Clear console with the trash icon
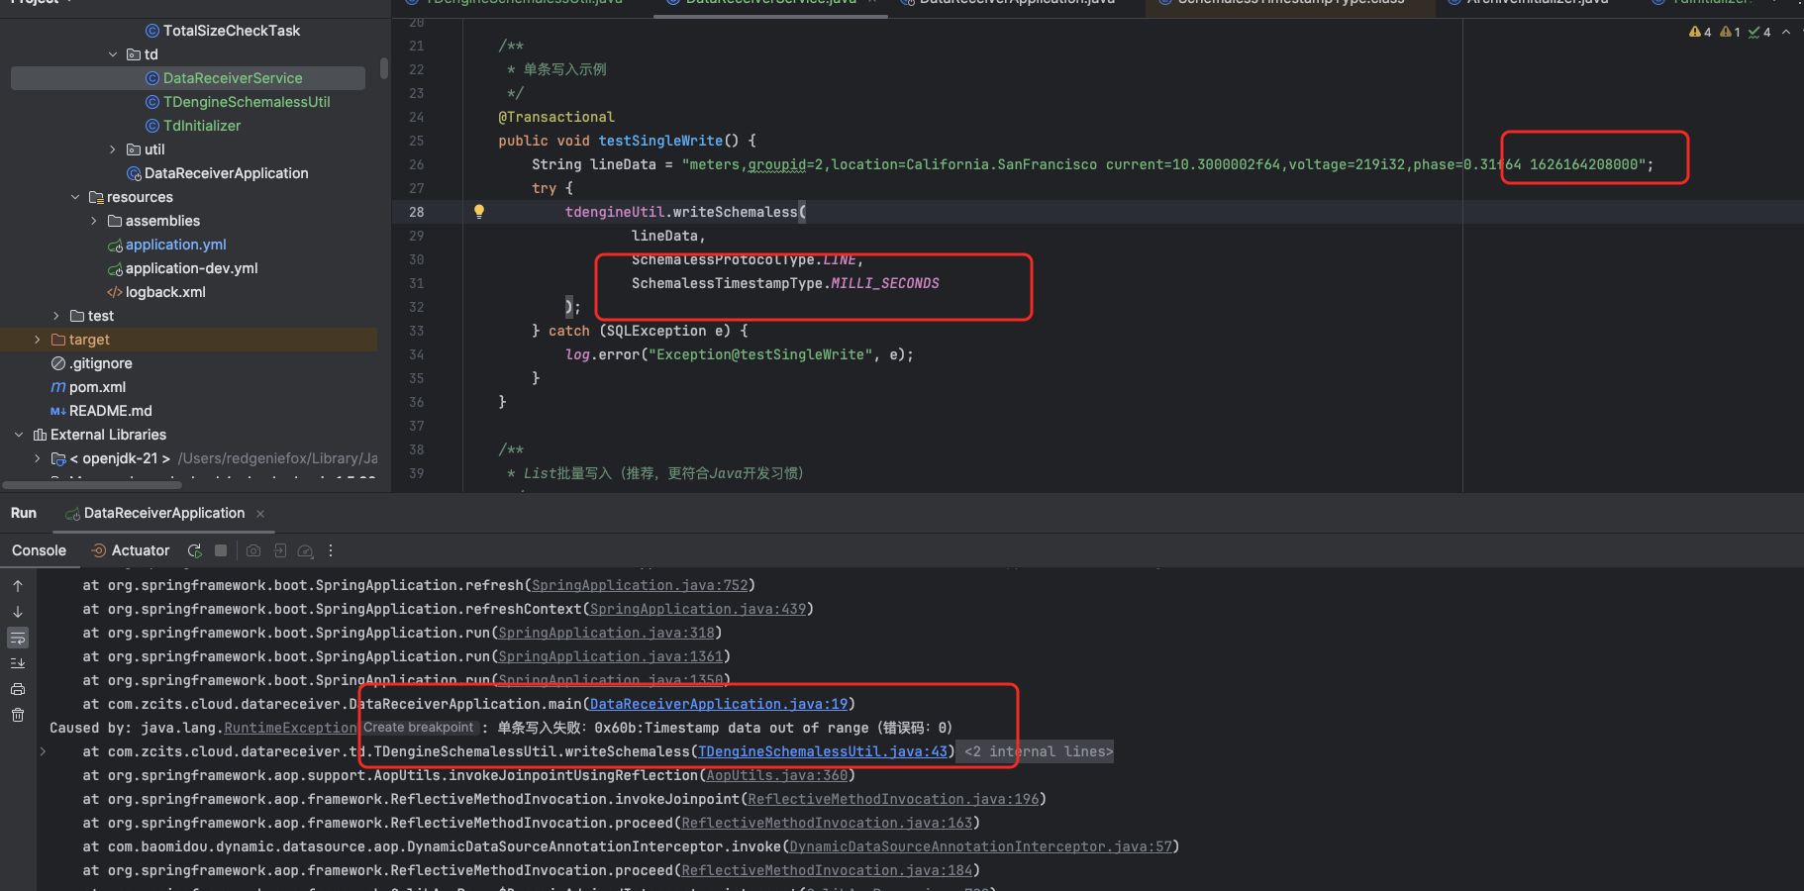 (18, 715)
